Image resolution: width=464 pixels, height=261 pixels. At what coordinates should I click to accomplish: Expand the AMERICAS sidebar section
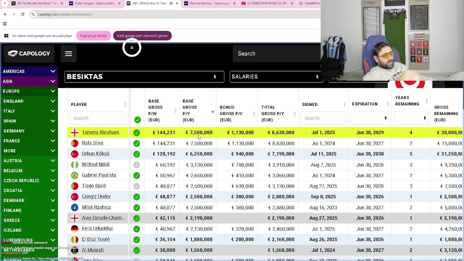[x=29, y=71]
